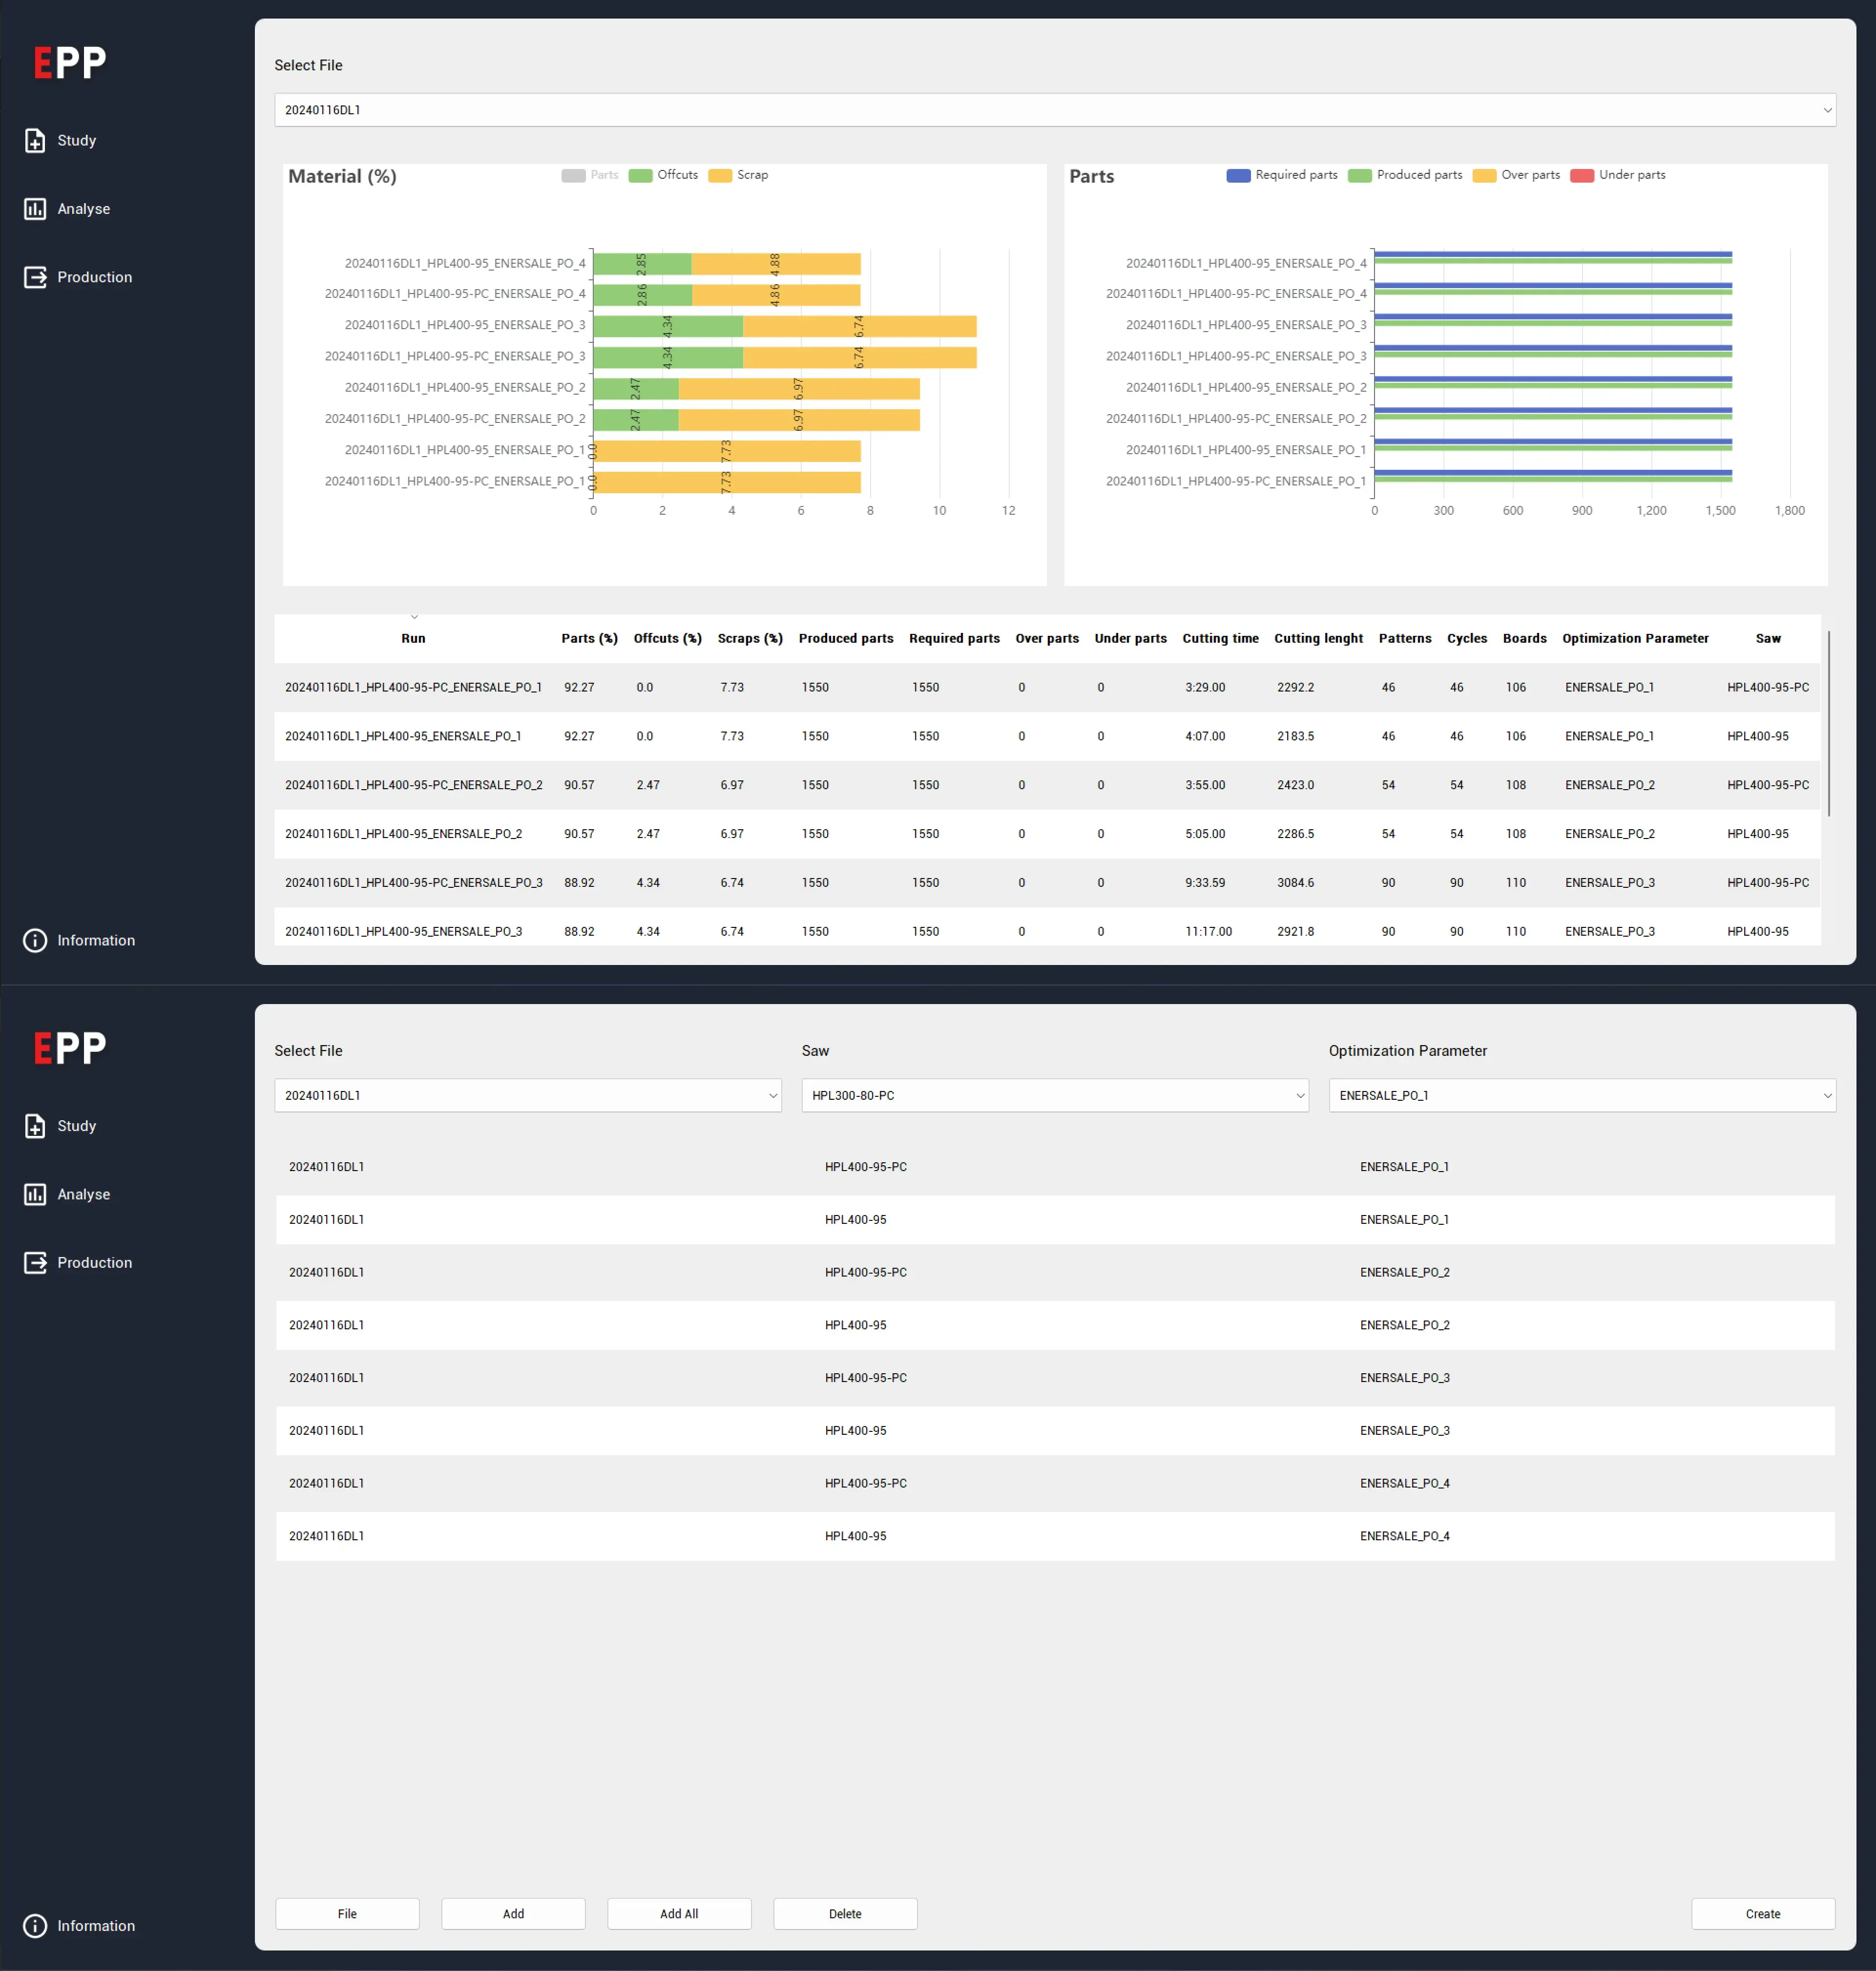Collapse the chevron above the Run column
1876x1971 pixels.
(x=416, y=616)
